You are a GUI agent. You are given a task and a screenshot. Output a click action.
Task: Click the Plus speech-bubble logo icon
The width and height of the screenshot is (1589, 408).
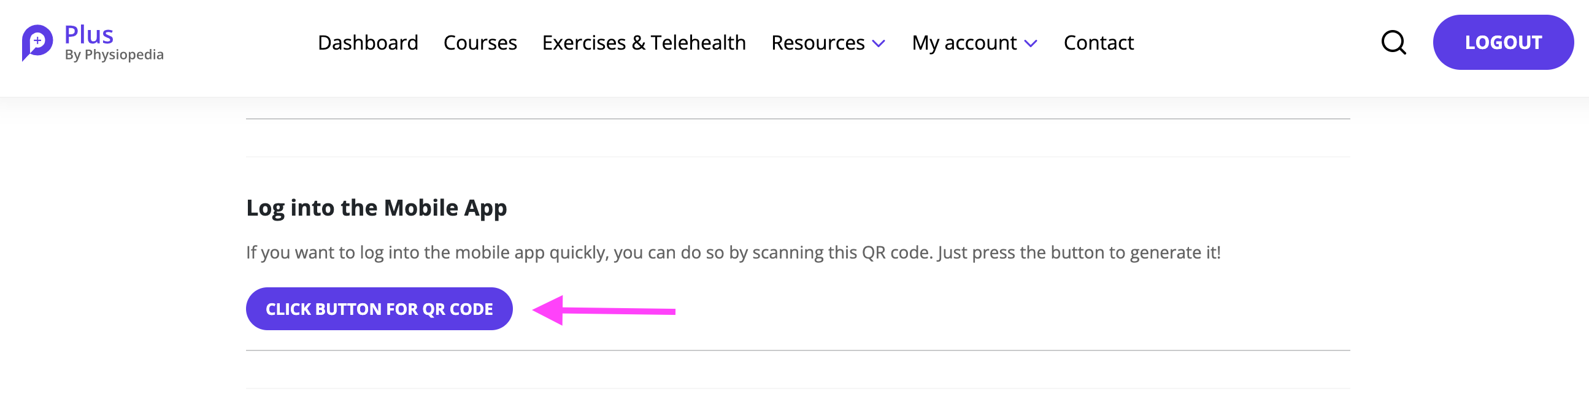click(37, 42)
